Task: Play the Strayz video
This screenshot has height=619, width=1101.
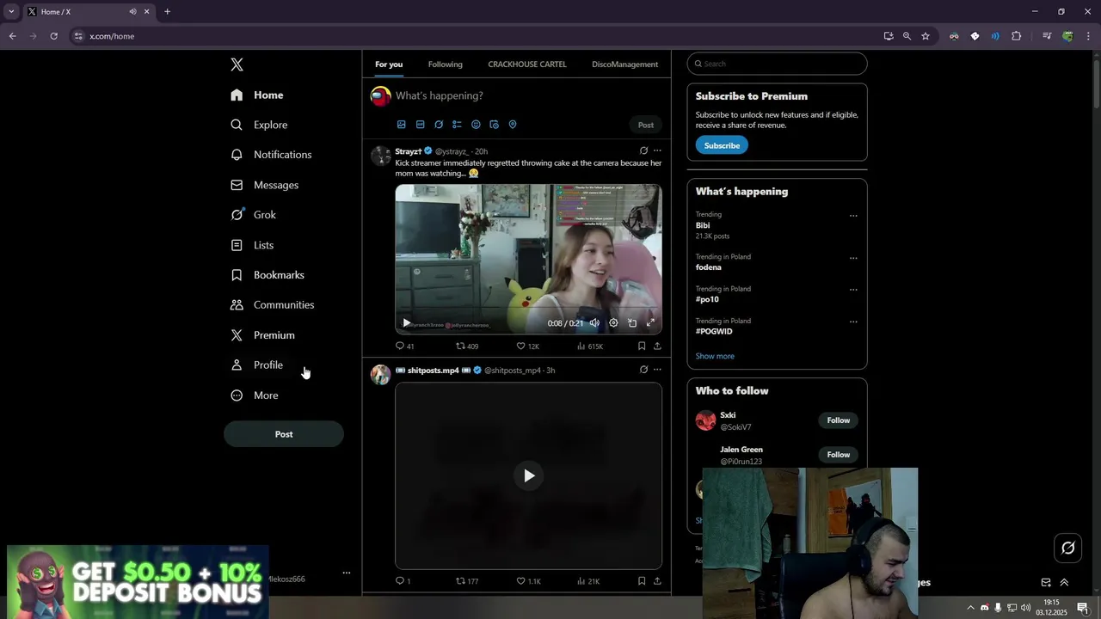Action: tap(407, 323)
